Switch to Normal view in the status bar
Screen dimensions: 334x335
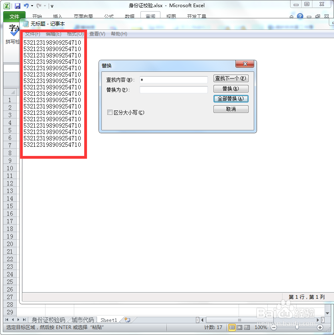tap(232, 327)
